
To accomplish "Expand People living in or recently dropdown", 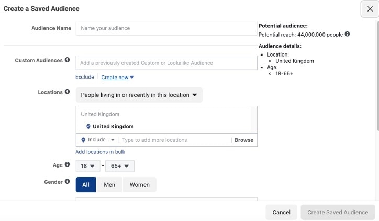I will pyautogui.click(x=139, y=95).
